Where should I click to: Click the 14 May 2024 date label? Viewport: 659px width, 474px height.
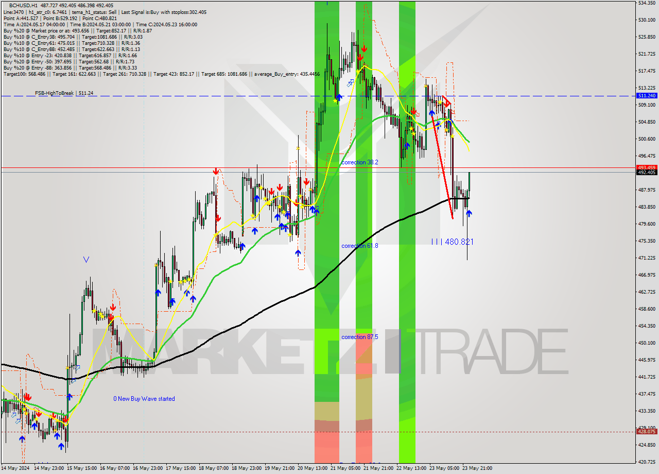(x=16, y=468)
